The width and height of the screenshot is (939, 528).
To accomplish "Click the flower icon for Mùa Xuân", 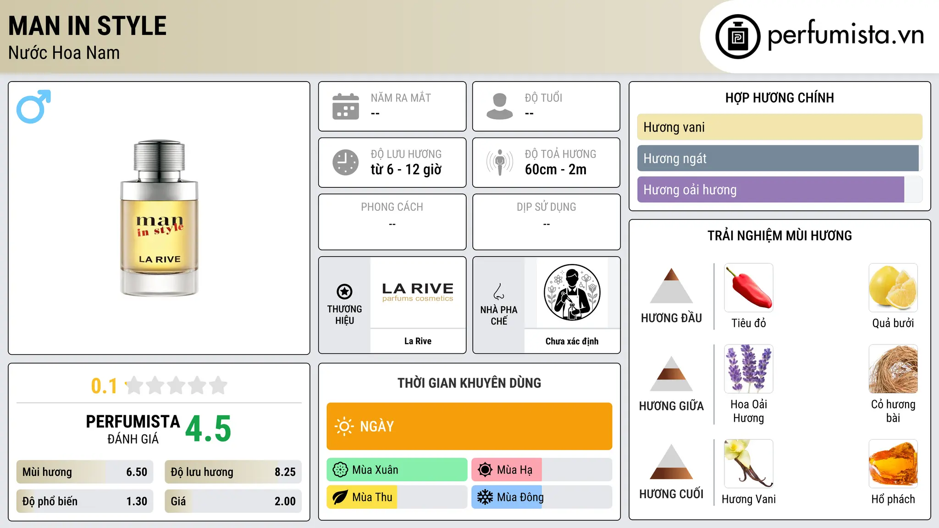I will click(x=340, y=470).
